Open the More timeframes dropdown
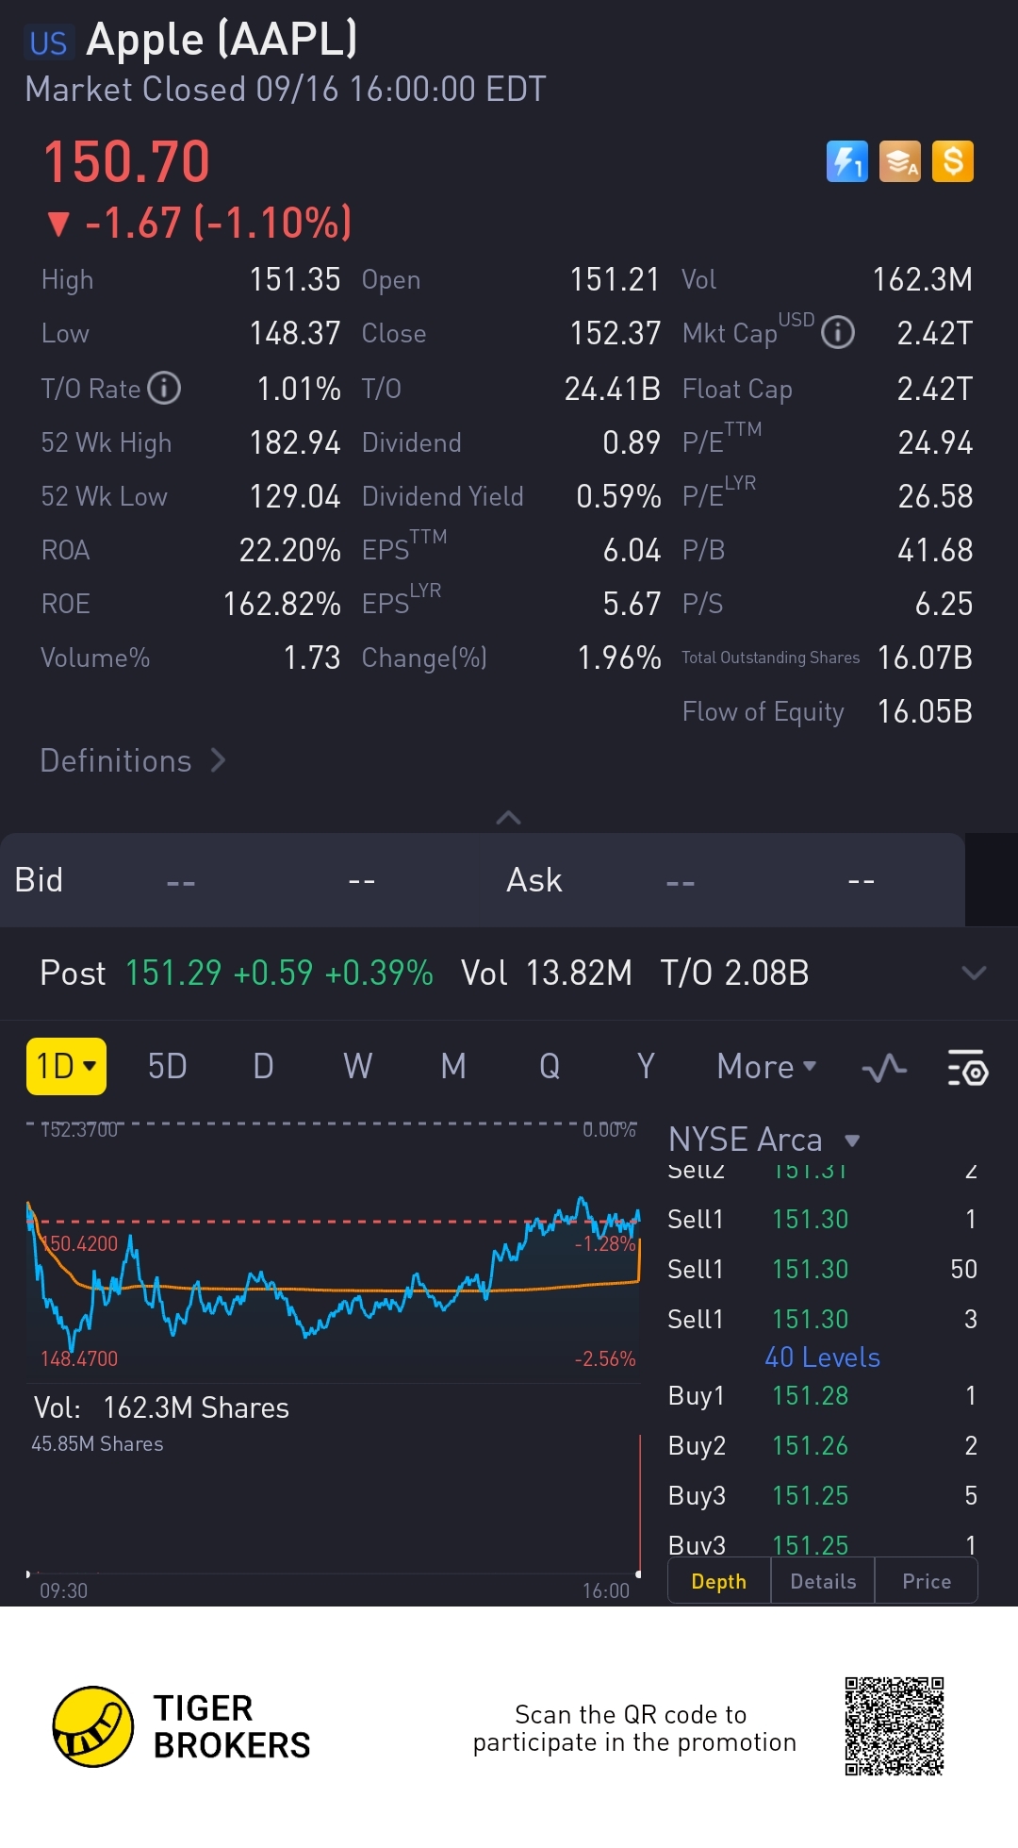The height and width of the screenshot is (1848, 1018). (x=766, y=1067)
